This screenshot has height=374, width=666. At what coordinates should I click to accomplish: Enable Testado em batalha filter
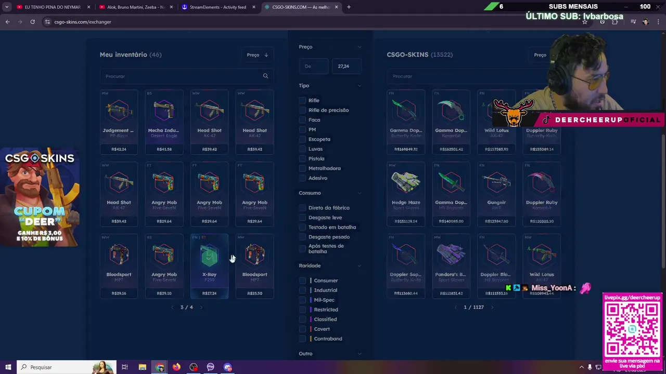302,228
